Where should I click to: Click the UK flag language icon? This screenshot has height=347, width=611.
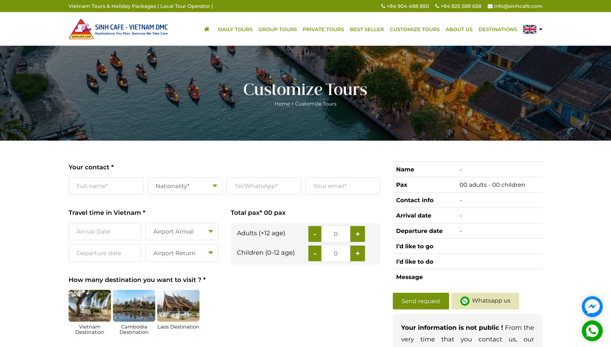coord(529,29)
